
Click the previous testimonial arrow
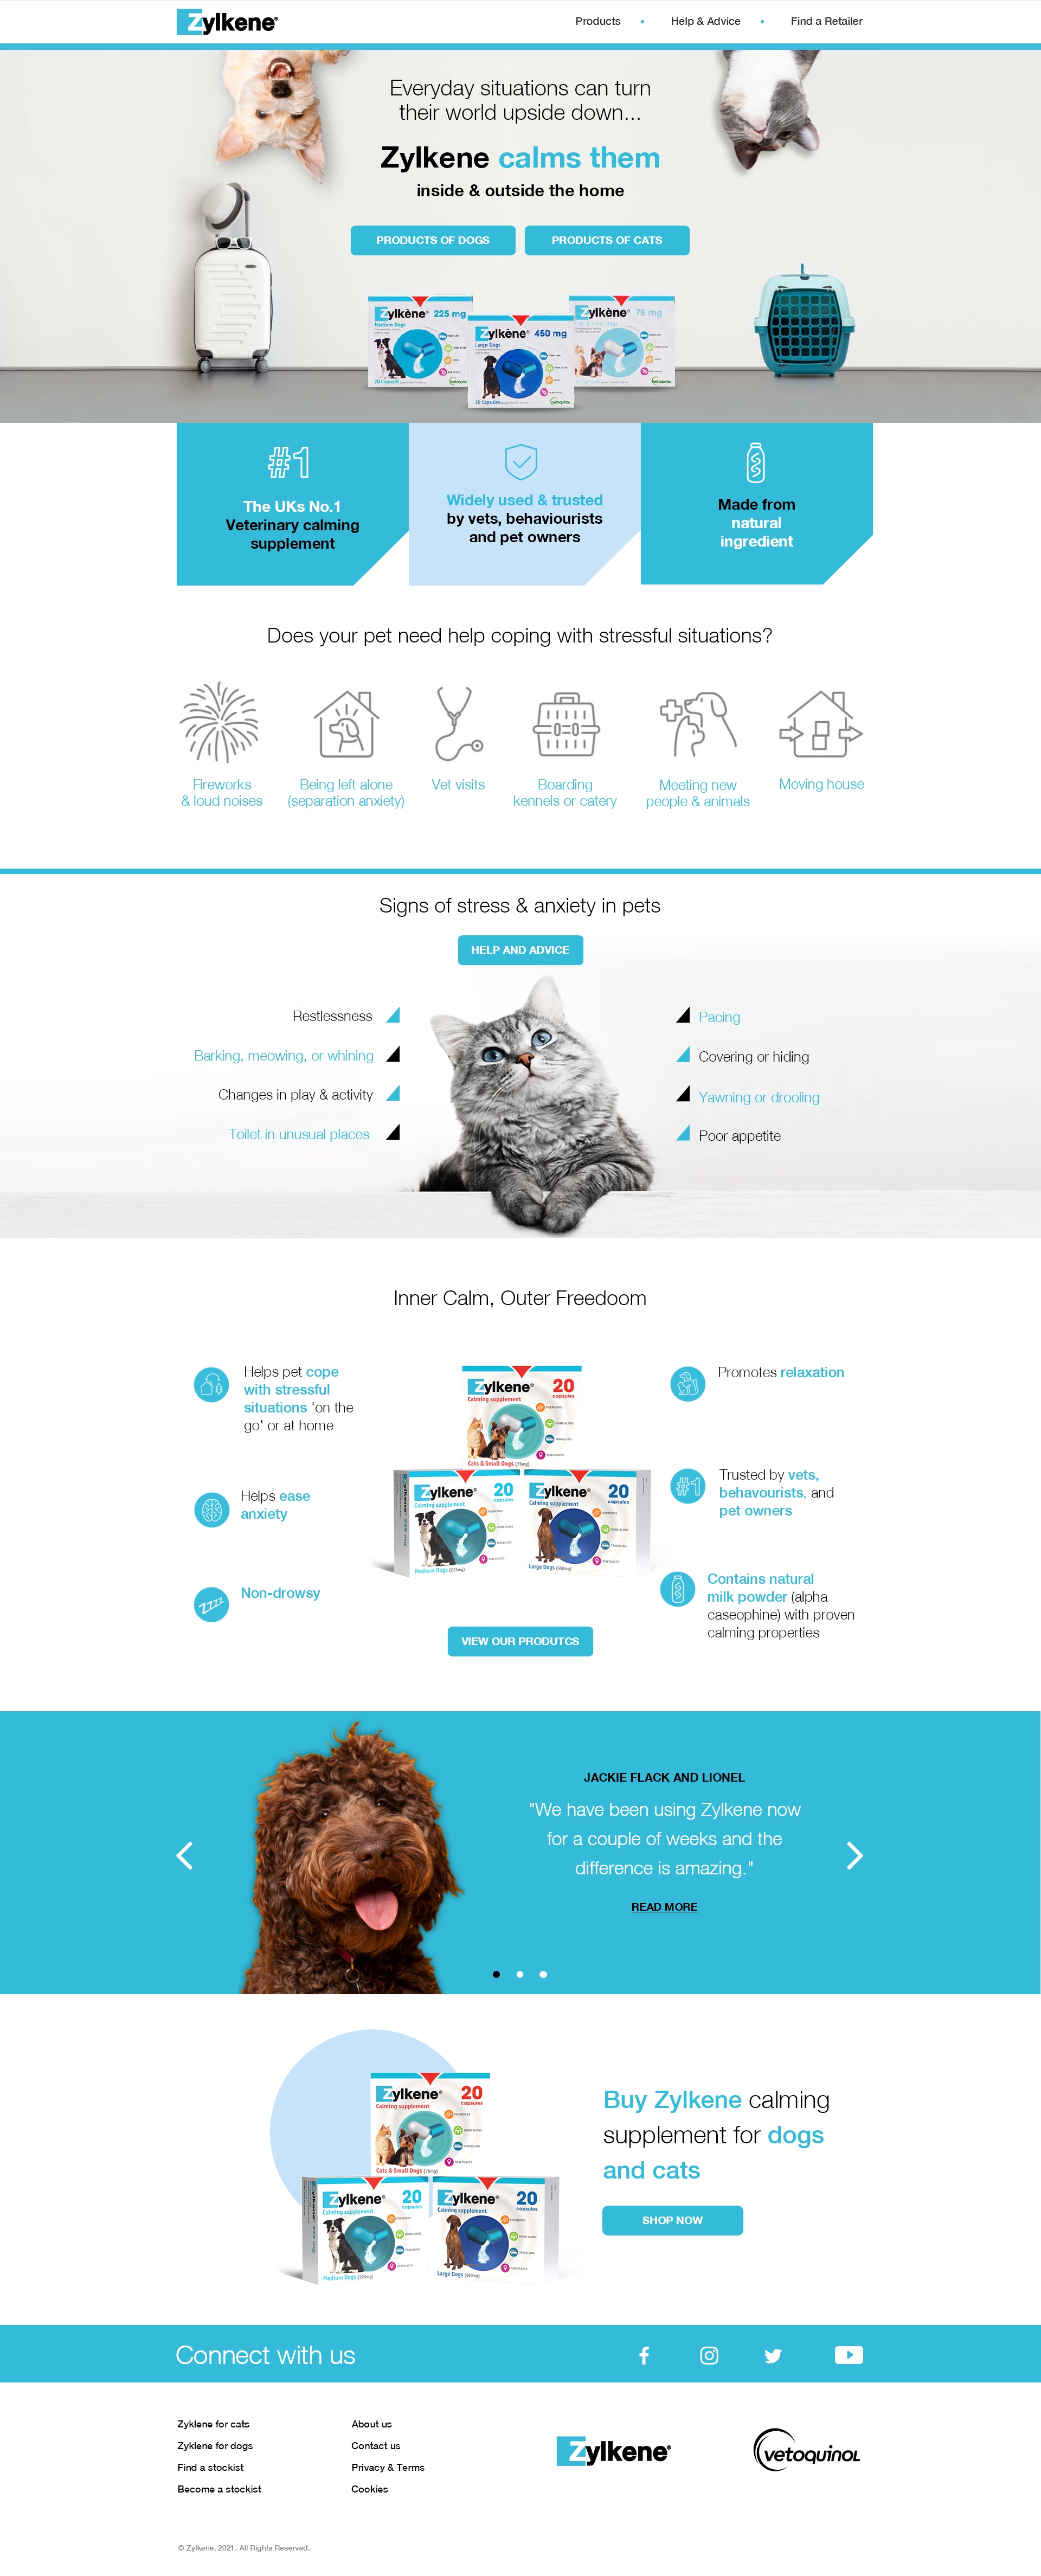coord(187,1853)
